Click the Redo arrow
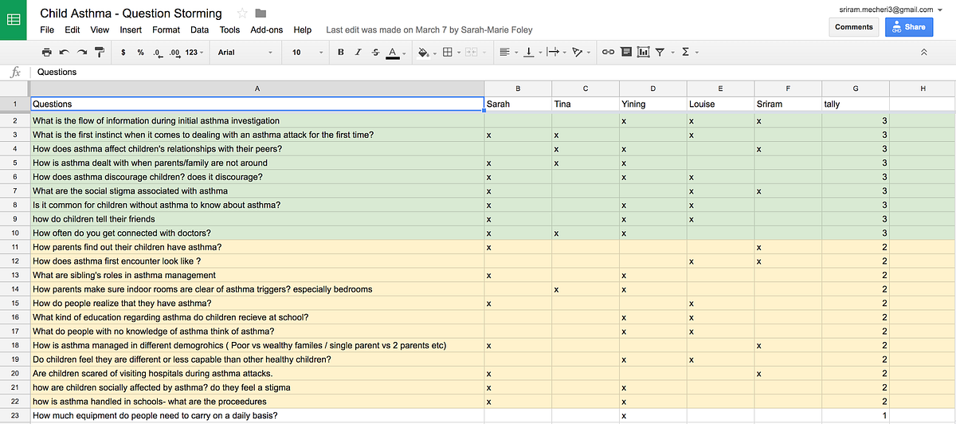The height and width of the screenshot is (424, 956). (x=81, y=52)
